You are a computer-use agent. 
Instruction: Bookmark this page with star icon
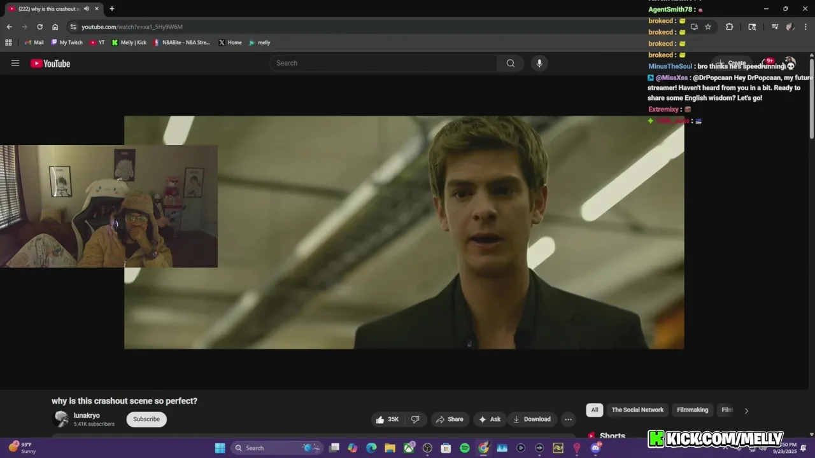pos(708,27)
